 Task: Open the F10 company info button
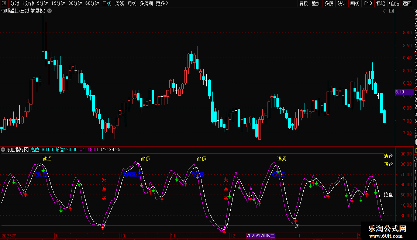tap(368, 3)
